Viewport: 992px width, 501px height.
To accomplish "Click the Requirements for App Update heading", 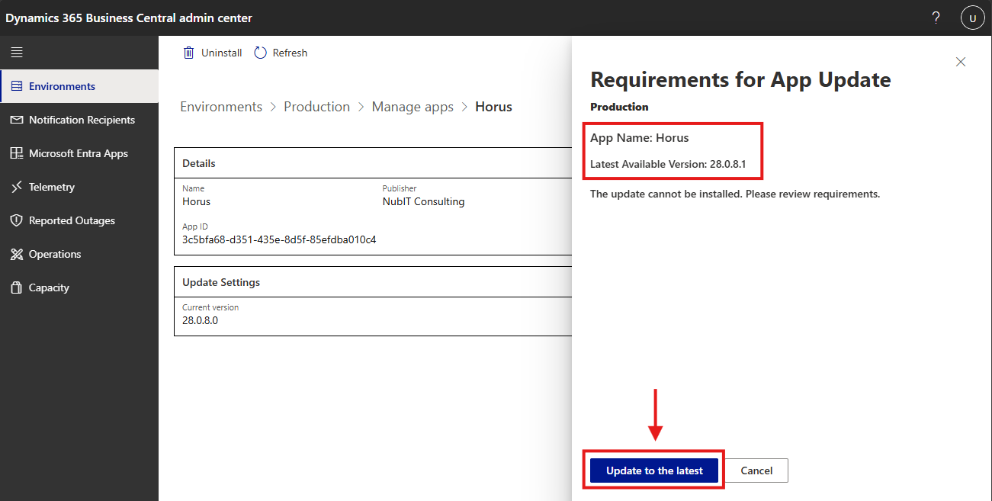I will pyautogui.click(x=740, y=79).
